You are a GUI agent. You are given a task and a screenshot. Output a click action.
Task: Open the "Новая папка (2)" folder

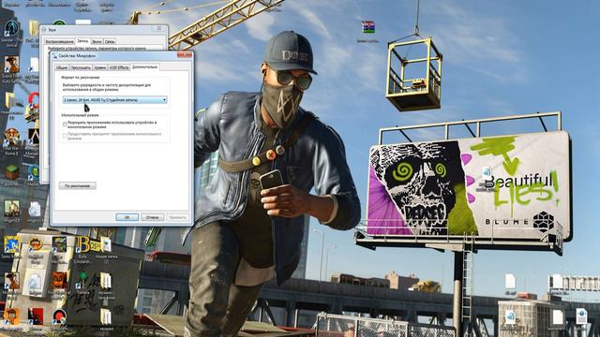pyautogui.click(x=106, y=245)
